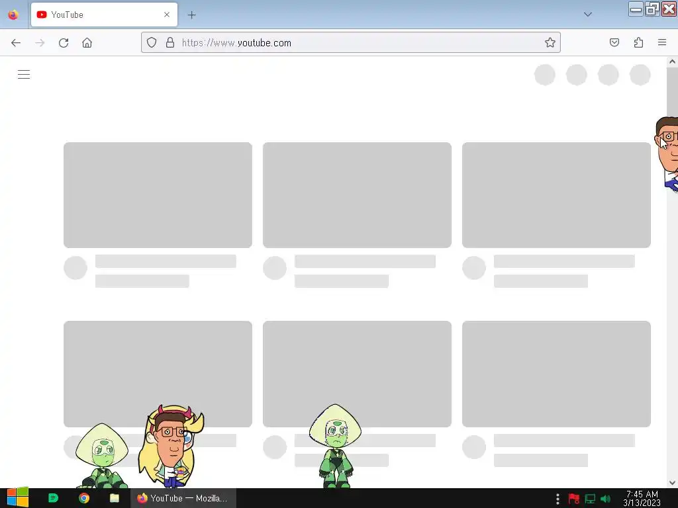The image size is (678, 508).
Task: Click the forward navigation arrow
Action: (x=40, y=43)
